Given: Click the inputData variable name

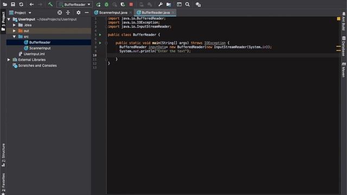Looking at the screenshot, I should point(157,47).
